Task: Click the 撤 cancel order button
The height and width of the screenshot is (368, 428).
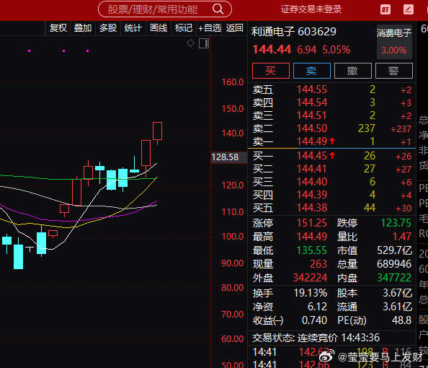Action: tap(352, 71)
